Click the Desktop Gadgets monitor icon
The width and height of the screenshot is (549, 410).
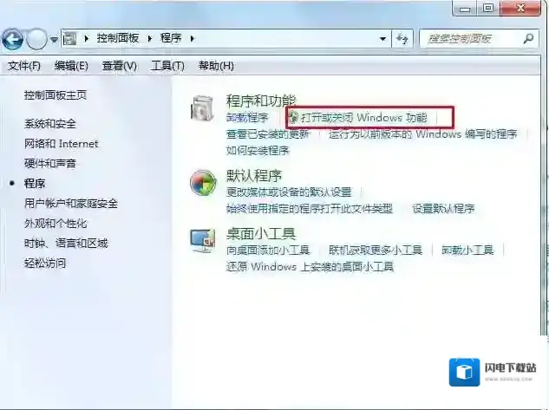click(x=203, y=241)
